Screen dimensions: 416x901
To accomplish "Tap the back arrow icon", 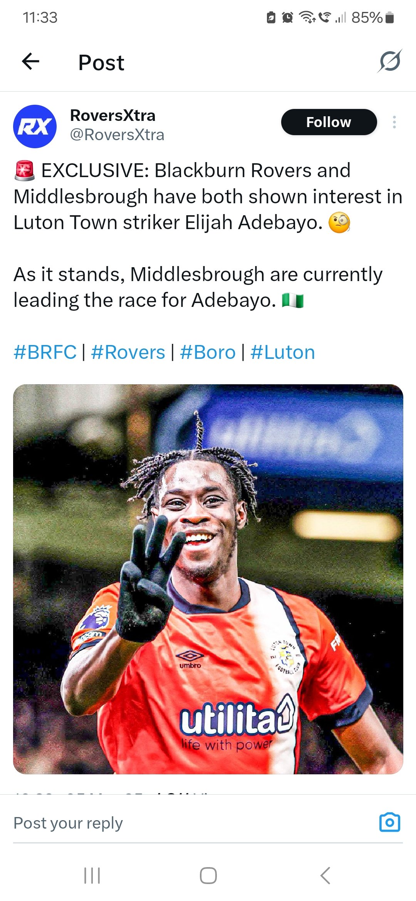I will (x=31, y=62).
